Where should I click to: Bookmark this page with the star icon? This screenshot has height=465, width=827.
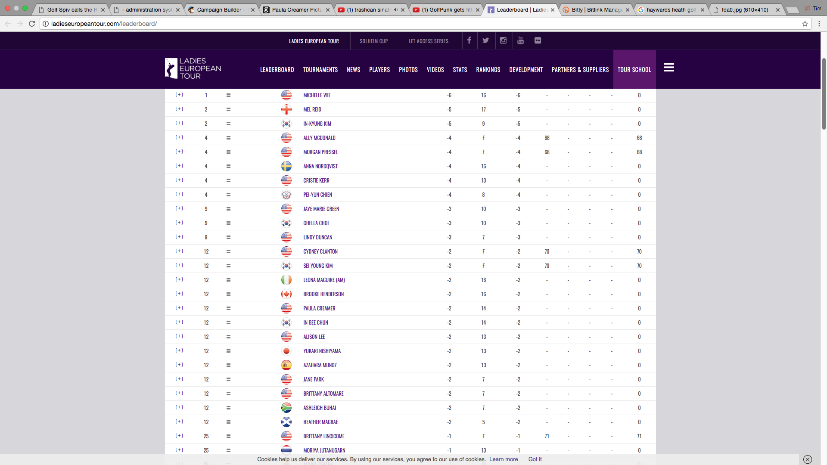point(805,24)
